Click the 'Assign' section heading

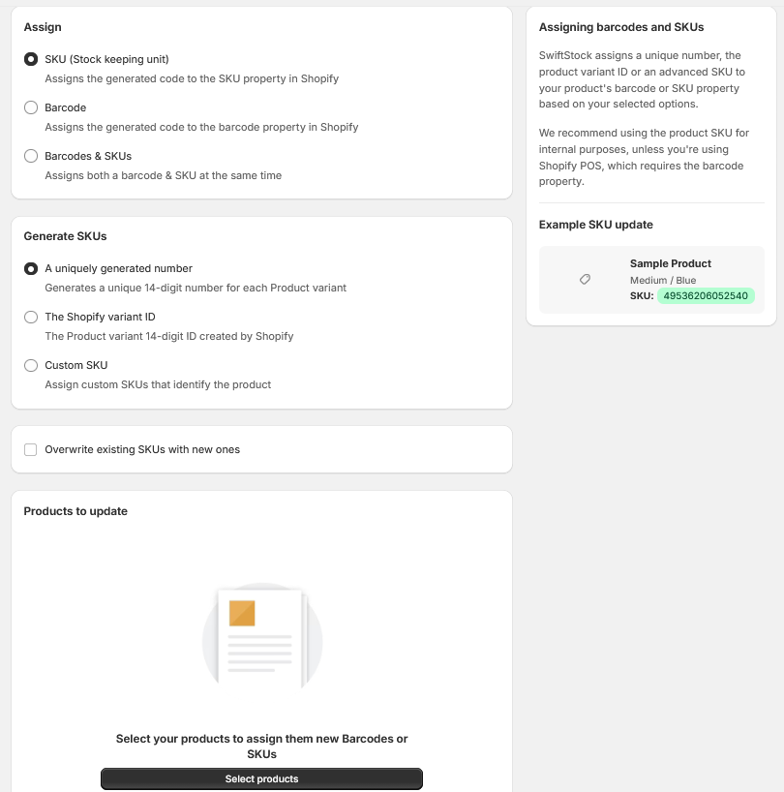coord(43,27)
